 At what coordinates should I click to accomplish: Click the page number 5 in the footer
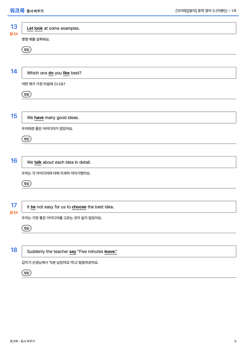235,341
